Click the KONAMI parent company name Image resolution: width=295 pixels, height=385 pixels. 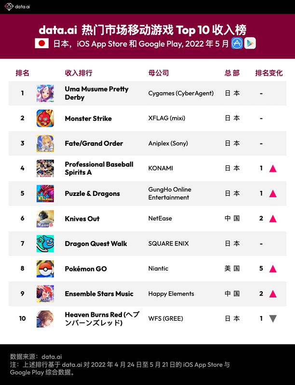(161, 168)
